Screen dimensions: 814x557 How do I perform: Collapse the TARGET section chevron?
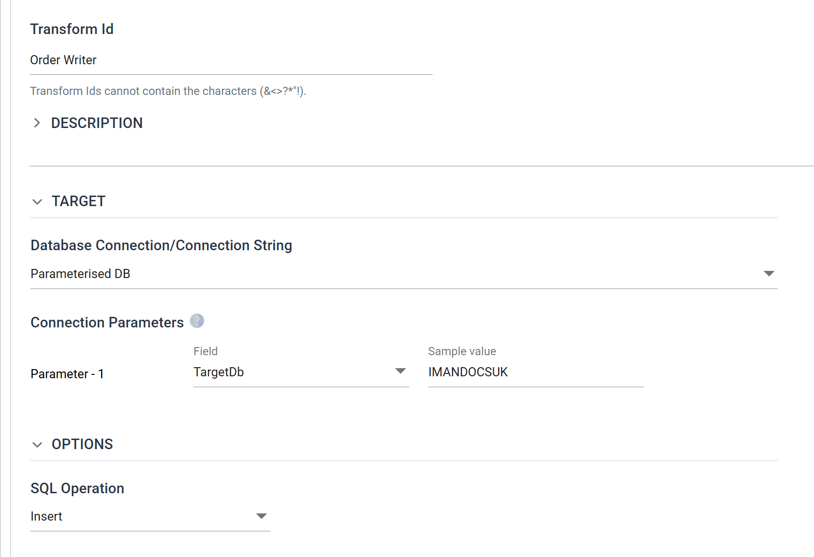[37, 201]
